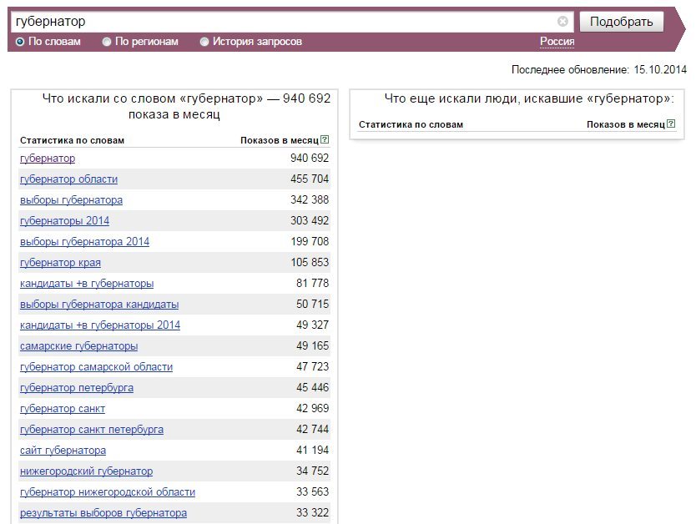Clear the search field with the X icon
Screen dimensions: 696x524
562,22
